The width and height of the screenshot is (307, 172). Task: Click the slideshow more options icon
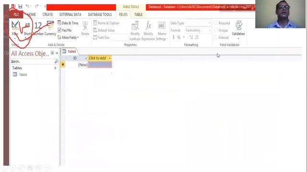(47, 168)
